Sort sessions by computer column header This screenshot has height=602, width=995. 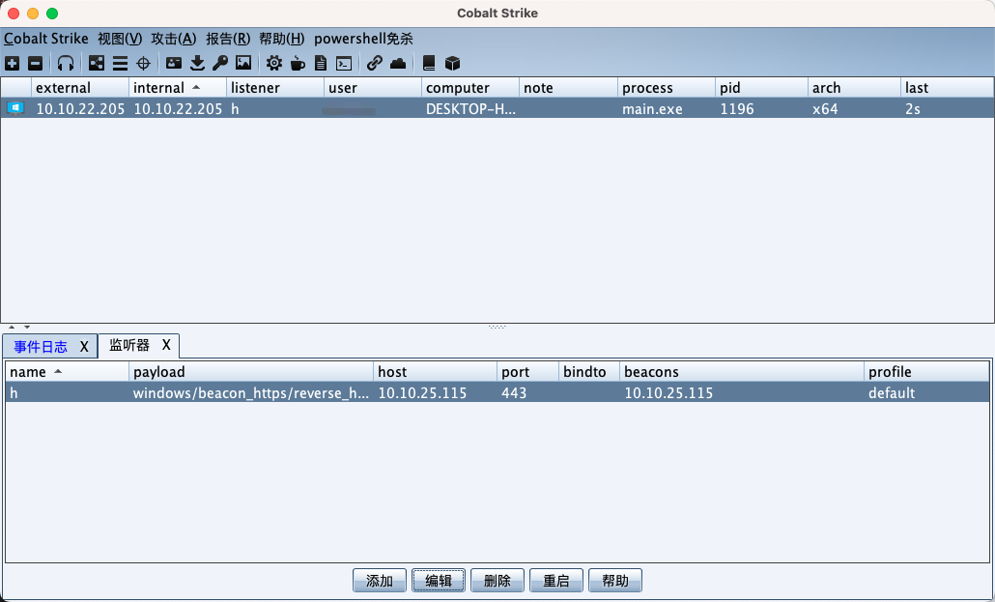[x=470, y=88]
